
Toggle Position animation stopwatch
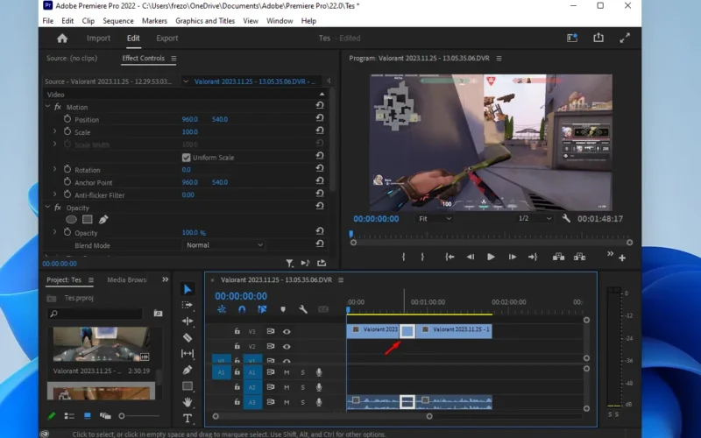pyautogui.click(x=67, y=119)
